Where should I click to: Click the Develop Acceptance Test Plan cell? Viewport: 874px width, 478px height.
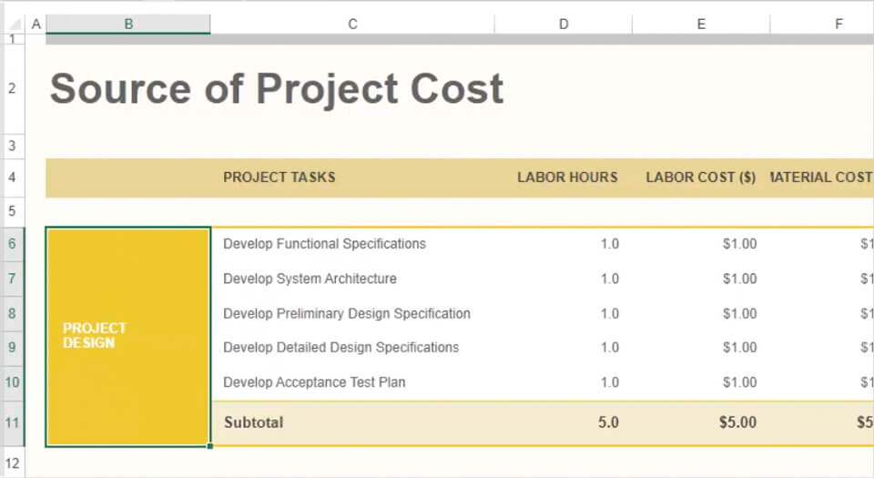point(314,382)
